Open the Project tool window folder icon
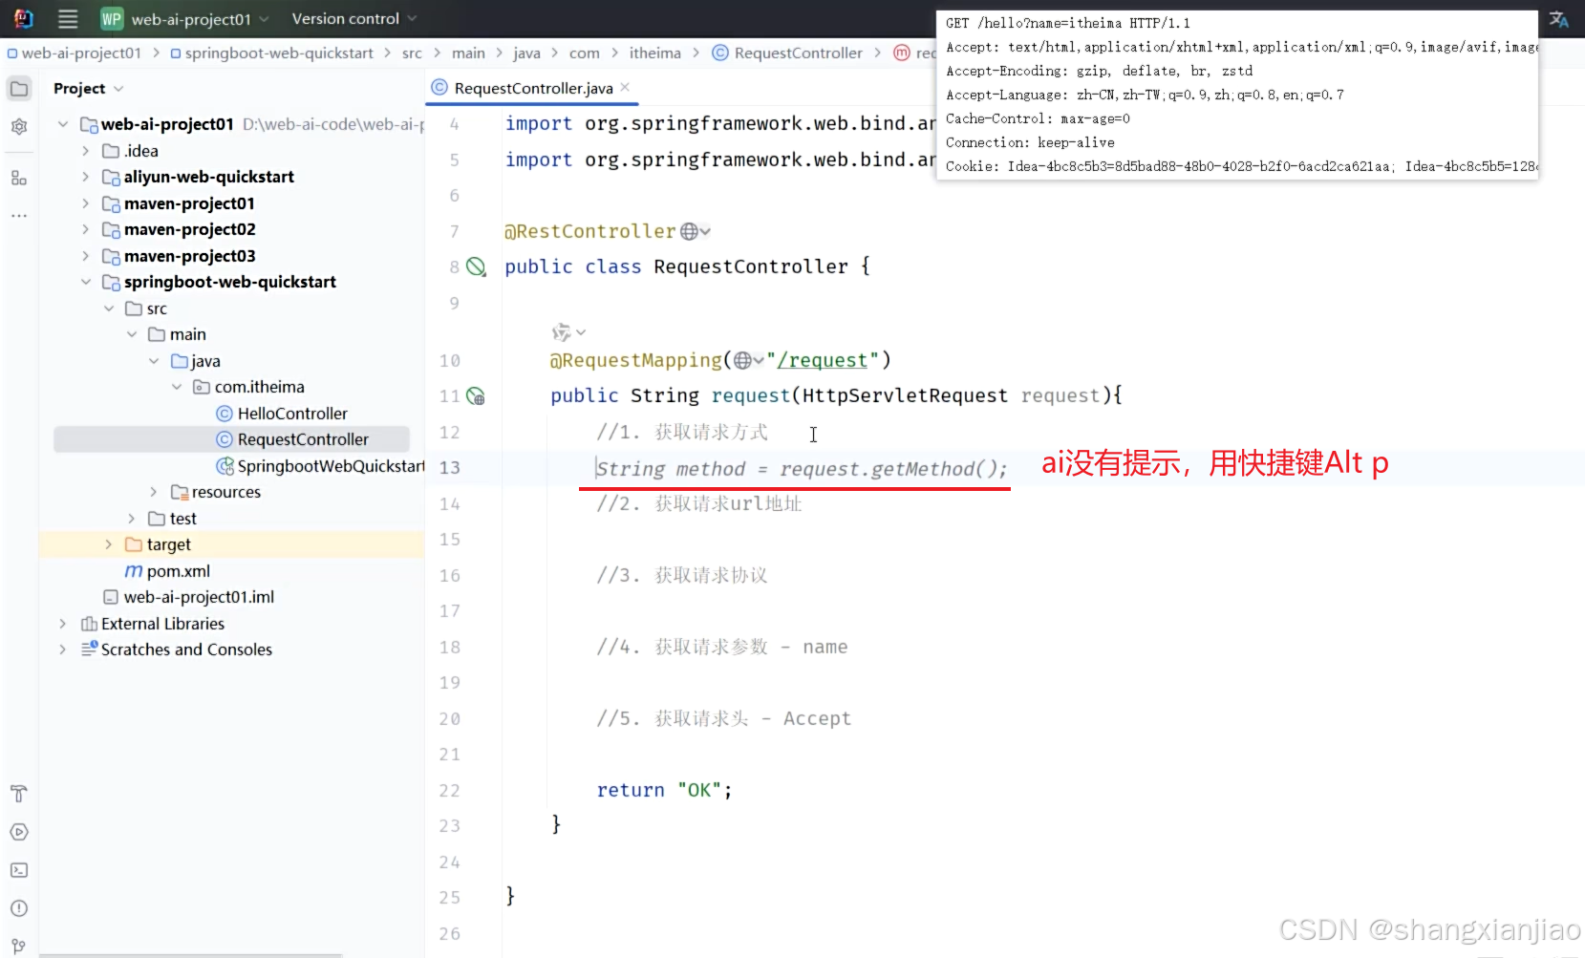This screenshot has height=958, width=1585. [19, 89]
